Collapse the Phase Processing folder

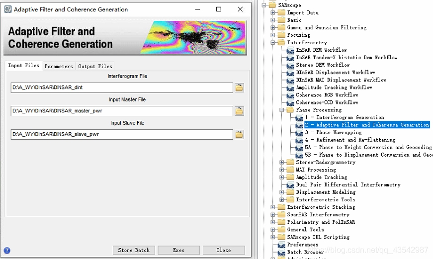[x=282, y=110]
